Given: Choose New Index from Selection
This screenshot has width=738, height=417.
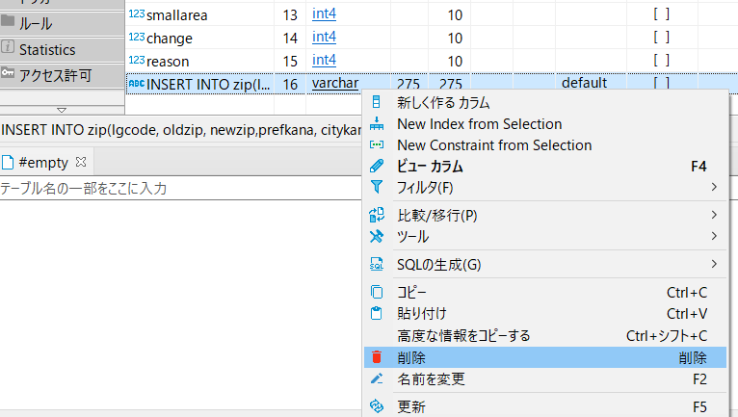Looking at the screenshot, I should pyautogui.click(x=545, y=124).
